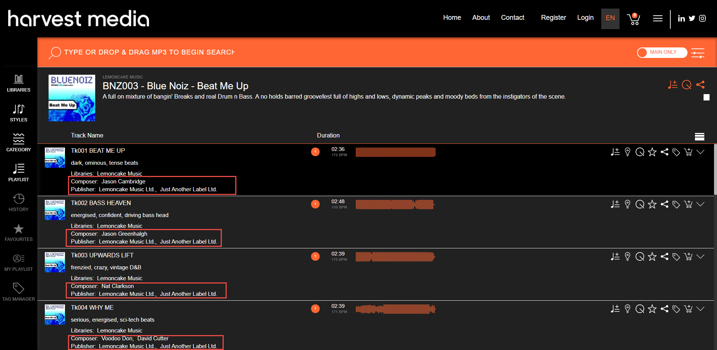Open the EN language selector
717x350 pixels.
point(610,18)
